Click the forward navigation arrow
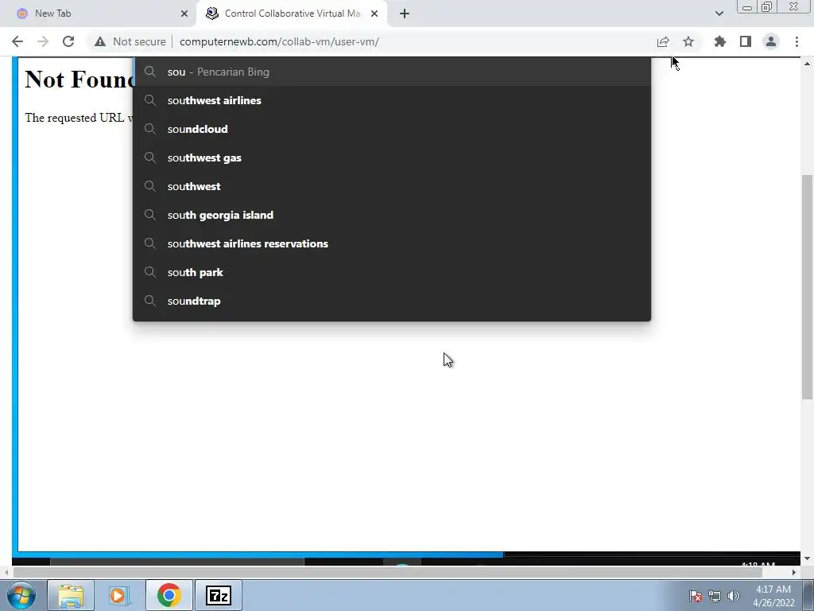The width and height of the screenshot is (814, 611). (43, 41)
